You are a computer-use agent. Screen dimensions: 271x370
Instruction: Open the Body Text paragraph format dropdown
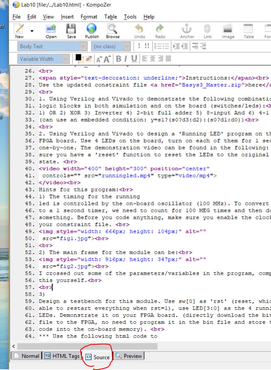point(52,46)
